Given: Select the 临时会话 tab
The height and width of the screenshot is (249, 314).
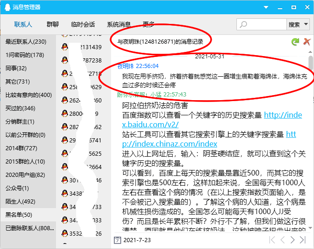Looking at the screenshot, I should [x=83, y=24].
